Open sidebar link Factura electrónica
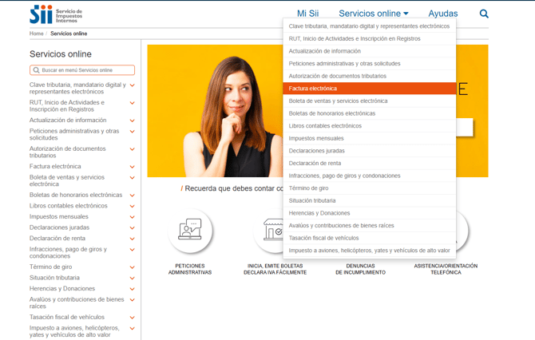Viewport: 535px width, 340px height. point(55,167)
